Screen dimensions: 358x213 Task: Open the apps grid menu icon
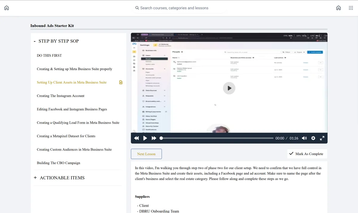[x=351, y=8]
